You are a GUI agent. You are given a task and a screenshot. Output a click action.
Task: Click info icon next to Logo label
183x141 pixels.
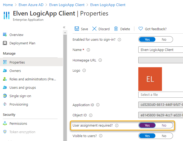pyautogui.click(x=84, y=70)
